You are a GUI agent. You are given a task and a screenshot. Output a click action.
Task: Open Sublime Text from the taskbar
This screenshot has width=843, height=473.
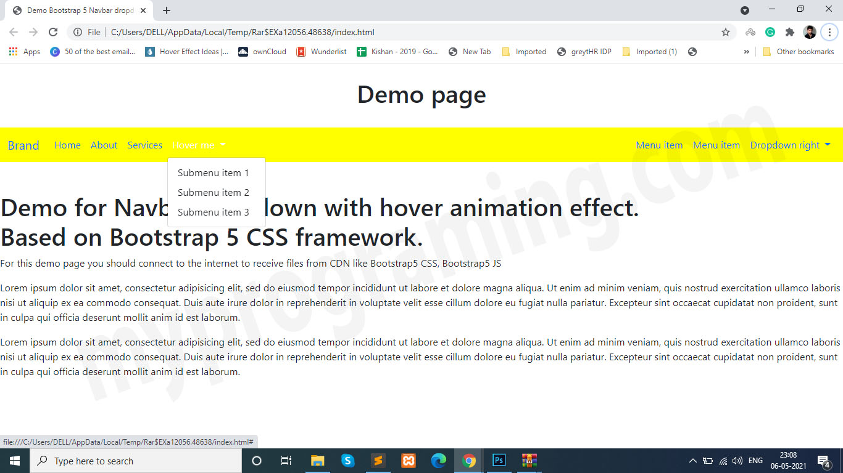coord(378,460)
